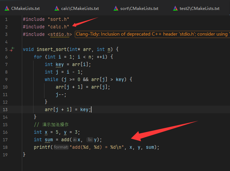Click the "a:" parameter hint in add call
Image resolution: width=230 pixels, height=171 pixels.
tap(75, 140)
